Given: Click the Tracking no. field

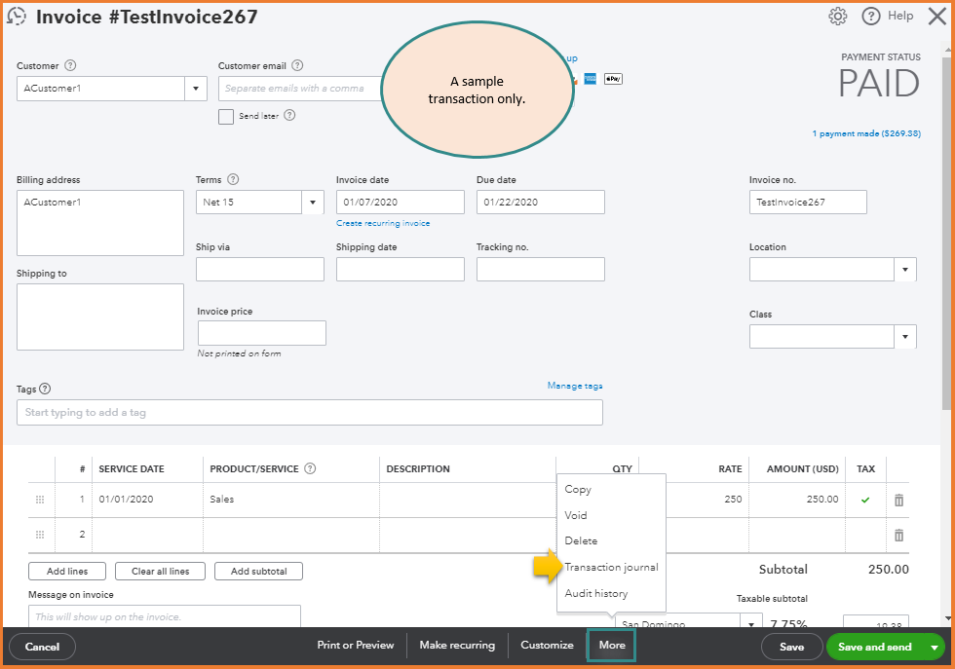Looking at the screenshot, I should click(540, 269).
